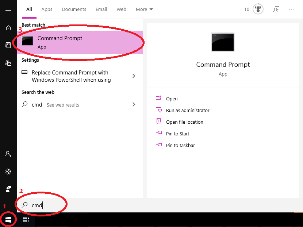Open the three-dots options menu
This screenshot has height=227, width=303.
point(292,9)
